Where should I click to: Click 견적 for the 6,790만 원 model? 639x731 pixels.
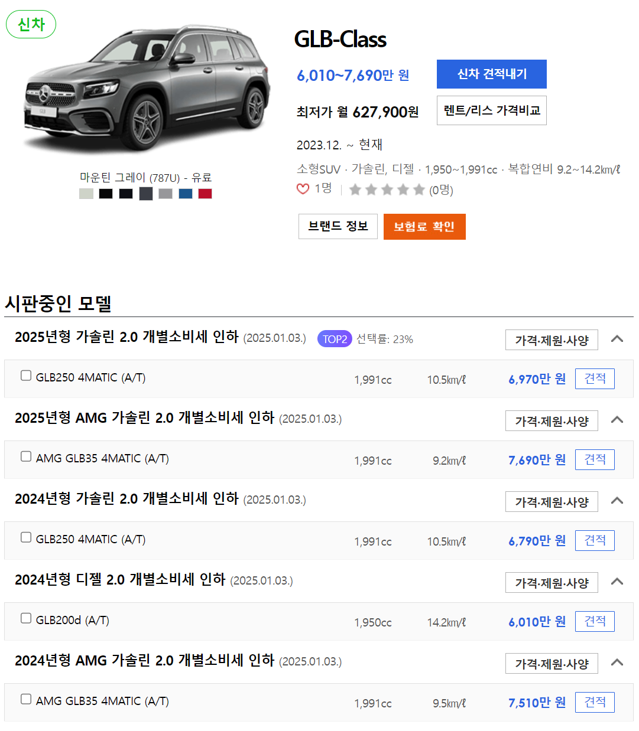pos(595,540)
